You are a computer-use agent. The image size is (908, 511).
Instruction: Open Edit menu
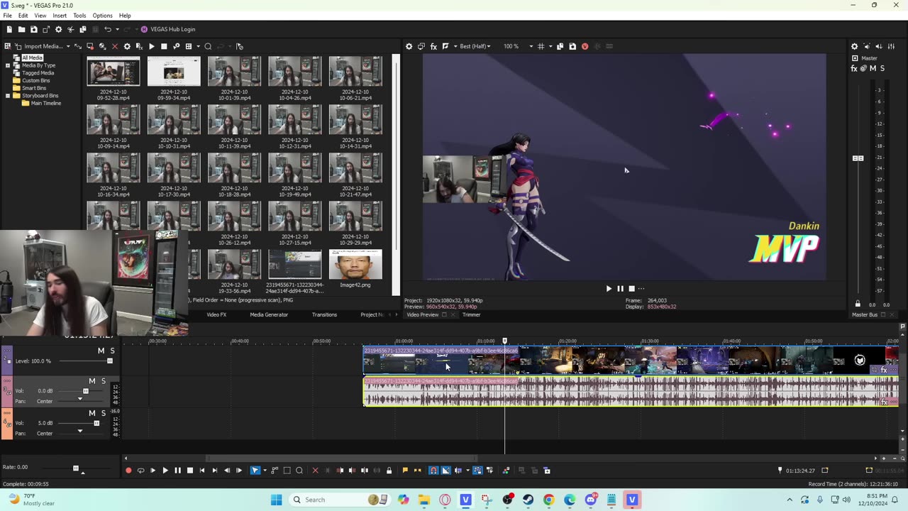click(x=23, y=15)
